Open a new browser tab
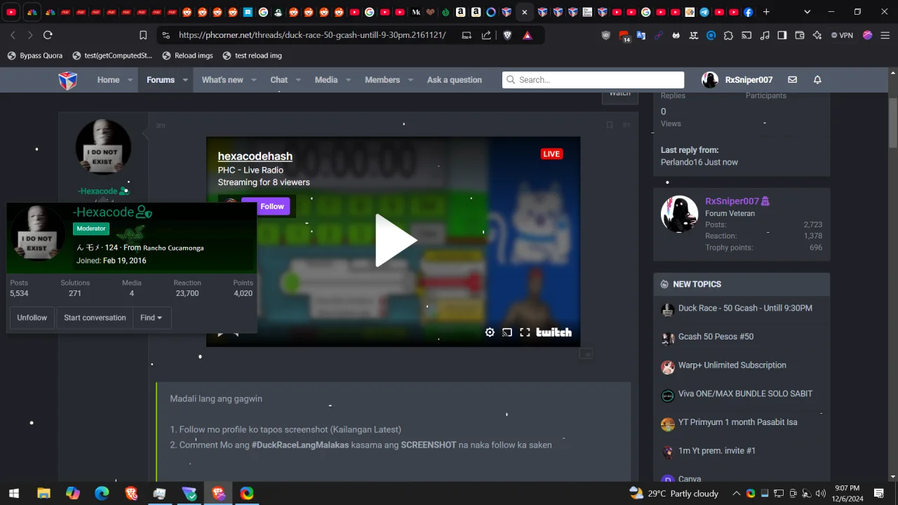898x505 pixels. point(766,12)
